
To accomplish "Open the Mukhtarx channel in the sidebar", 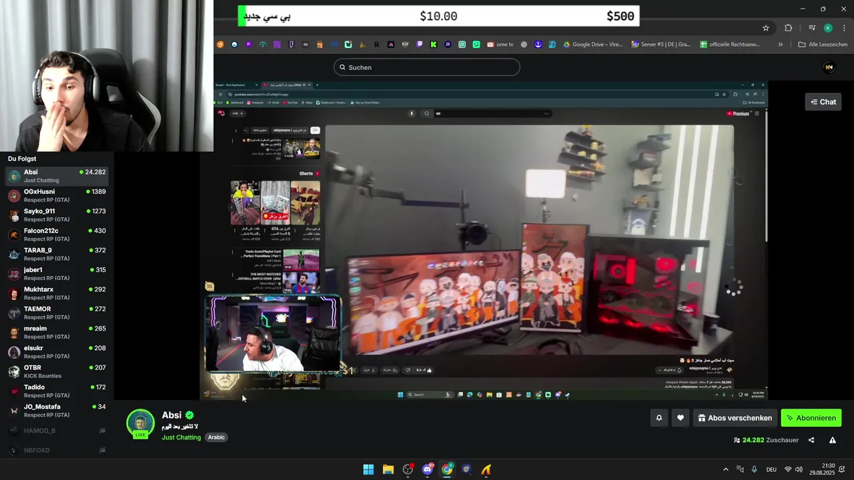I will click(x=57, y=293).
